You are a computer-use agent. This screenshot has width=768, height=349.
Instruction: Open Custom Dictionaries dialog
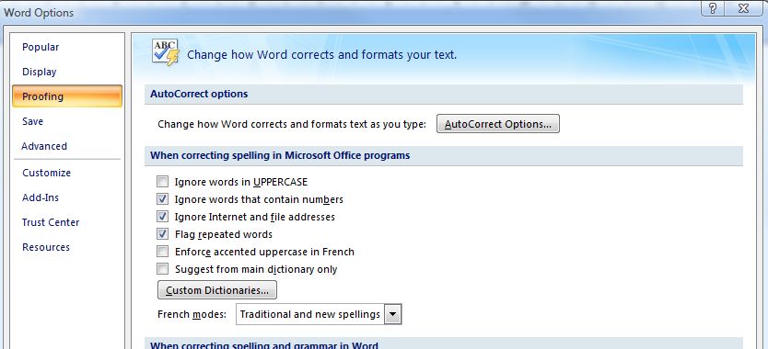click(217, 290)
